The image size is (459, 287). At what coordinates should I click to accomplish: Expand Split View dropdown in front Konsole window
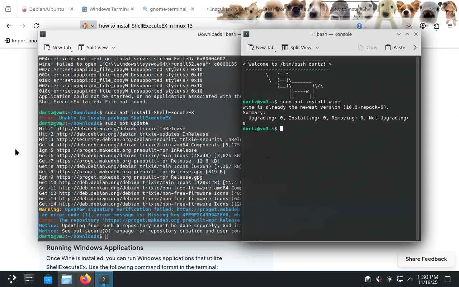[317, 47]
